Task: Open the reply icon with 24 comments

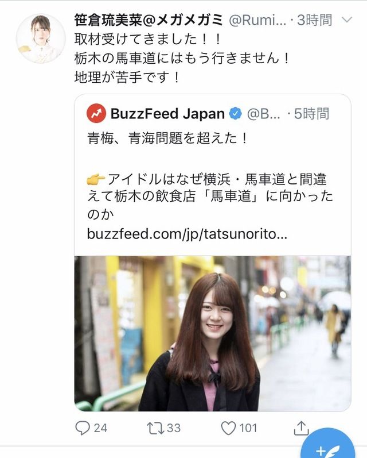Action: click(x=83, y=428)
